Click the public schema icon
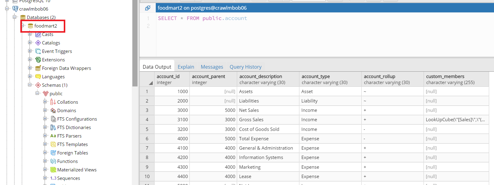 tap(46, 93)
